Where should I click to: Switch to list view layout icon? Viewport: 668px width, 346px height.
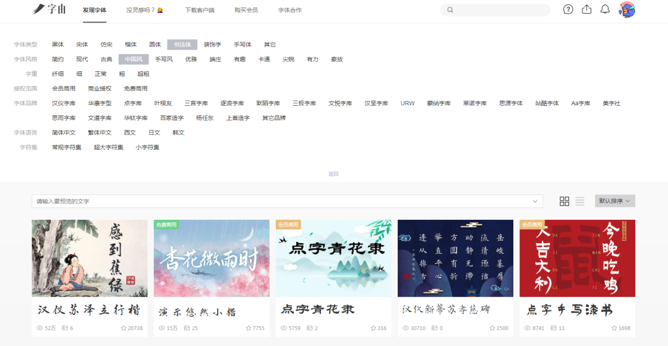point(580,201)
